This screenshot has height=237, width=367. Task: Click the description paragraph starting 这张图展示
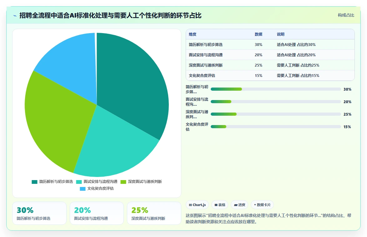click(269, 219)
